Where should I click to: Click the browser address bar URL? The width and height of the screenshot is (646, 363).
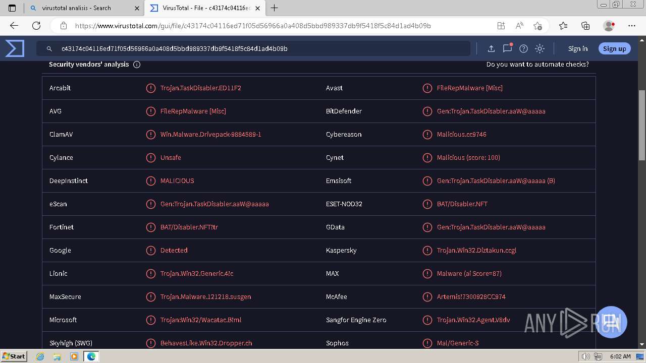(x=253, y=26)
